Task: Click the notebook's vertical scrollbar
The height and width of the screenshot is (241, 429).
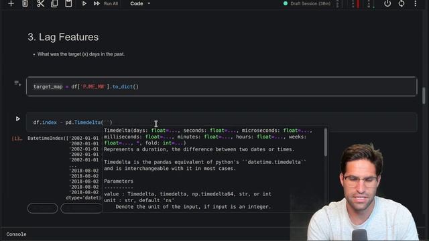Action: [424, 96]
